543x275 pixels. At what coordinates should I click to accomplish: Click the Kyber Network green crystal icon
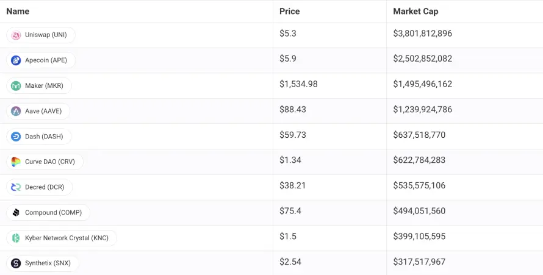[16, 238]
